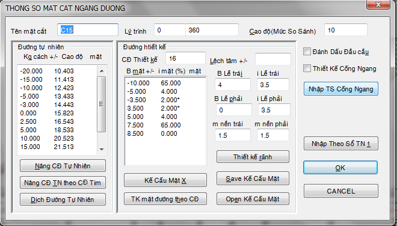The width and height of the screenshot is (397, 226).
Task: Select row -15.000 with elevation 11.413
Action: (x=57, y=79)
